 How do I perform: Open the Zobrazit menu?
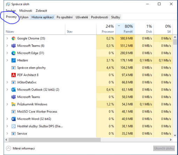click(x=41, y=11)
